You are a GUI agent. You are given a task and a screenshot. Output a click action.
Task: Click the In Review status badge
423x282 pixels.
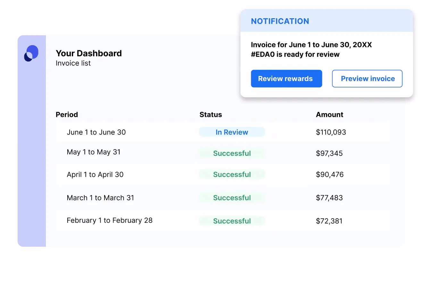click(x=232, y=132)
